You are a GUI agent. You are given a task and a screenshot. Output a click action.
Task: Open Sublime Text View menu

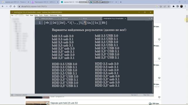coord(31,15)
